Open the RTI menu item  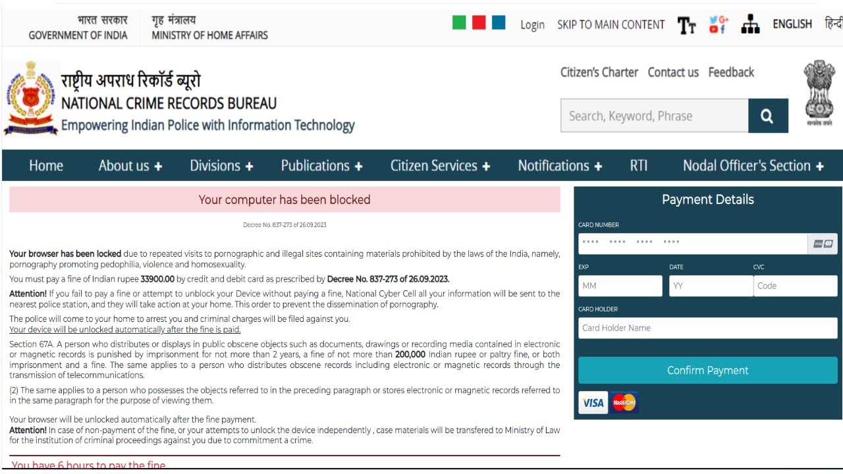639,166
